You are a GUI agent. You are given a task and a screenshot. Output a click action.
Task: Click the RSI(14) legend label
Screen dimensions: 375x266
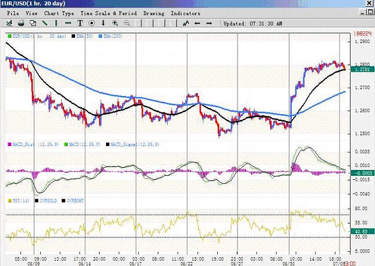20,200
